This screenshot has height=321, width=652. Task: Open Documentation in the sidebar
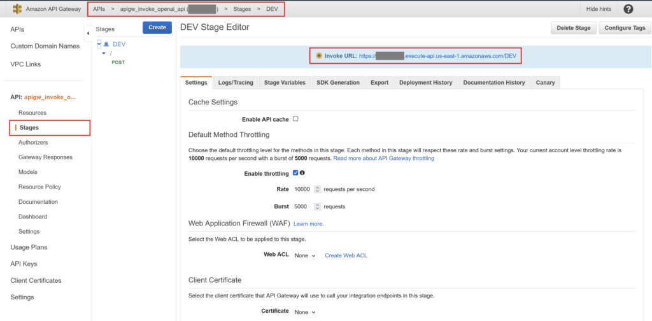coord(38,202)
